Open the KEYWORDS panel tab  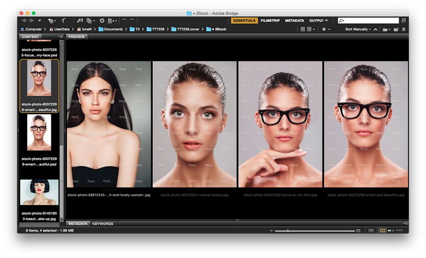click(102, 224)
